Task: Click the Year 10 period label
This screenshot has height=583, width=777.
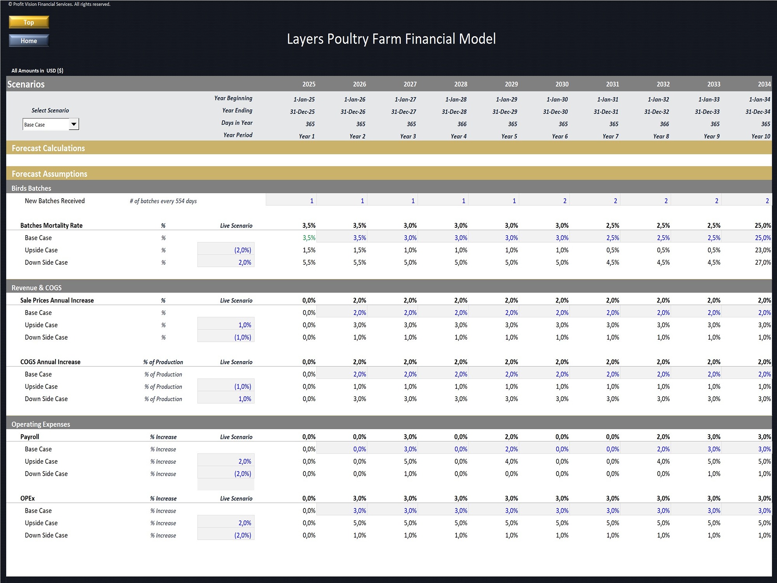Action: point(761,136)
